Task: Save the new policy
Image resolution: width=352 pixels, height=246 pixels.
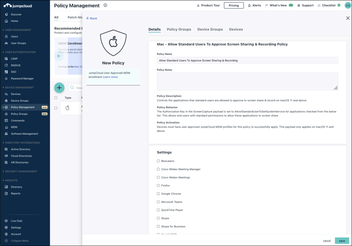Action: pos(342,241)
